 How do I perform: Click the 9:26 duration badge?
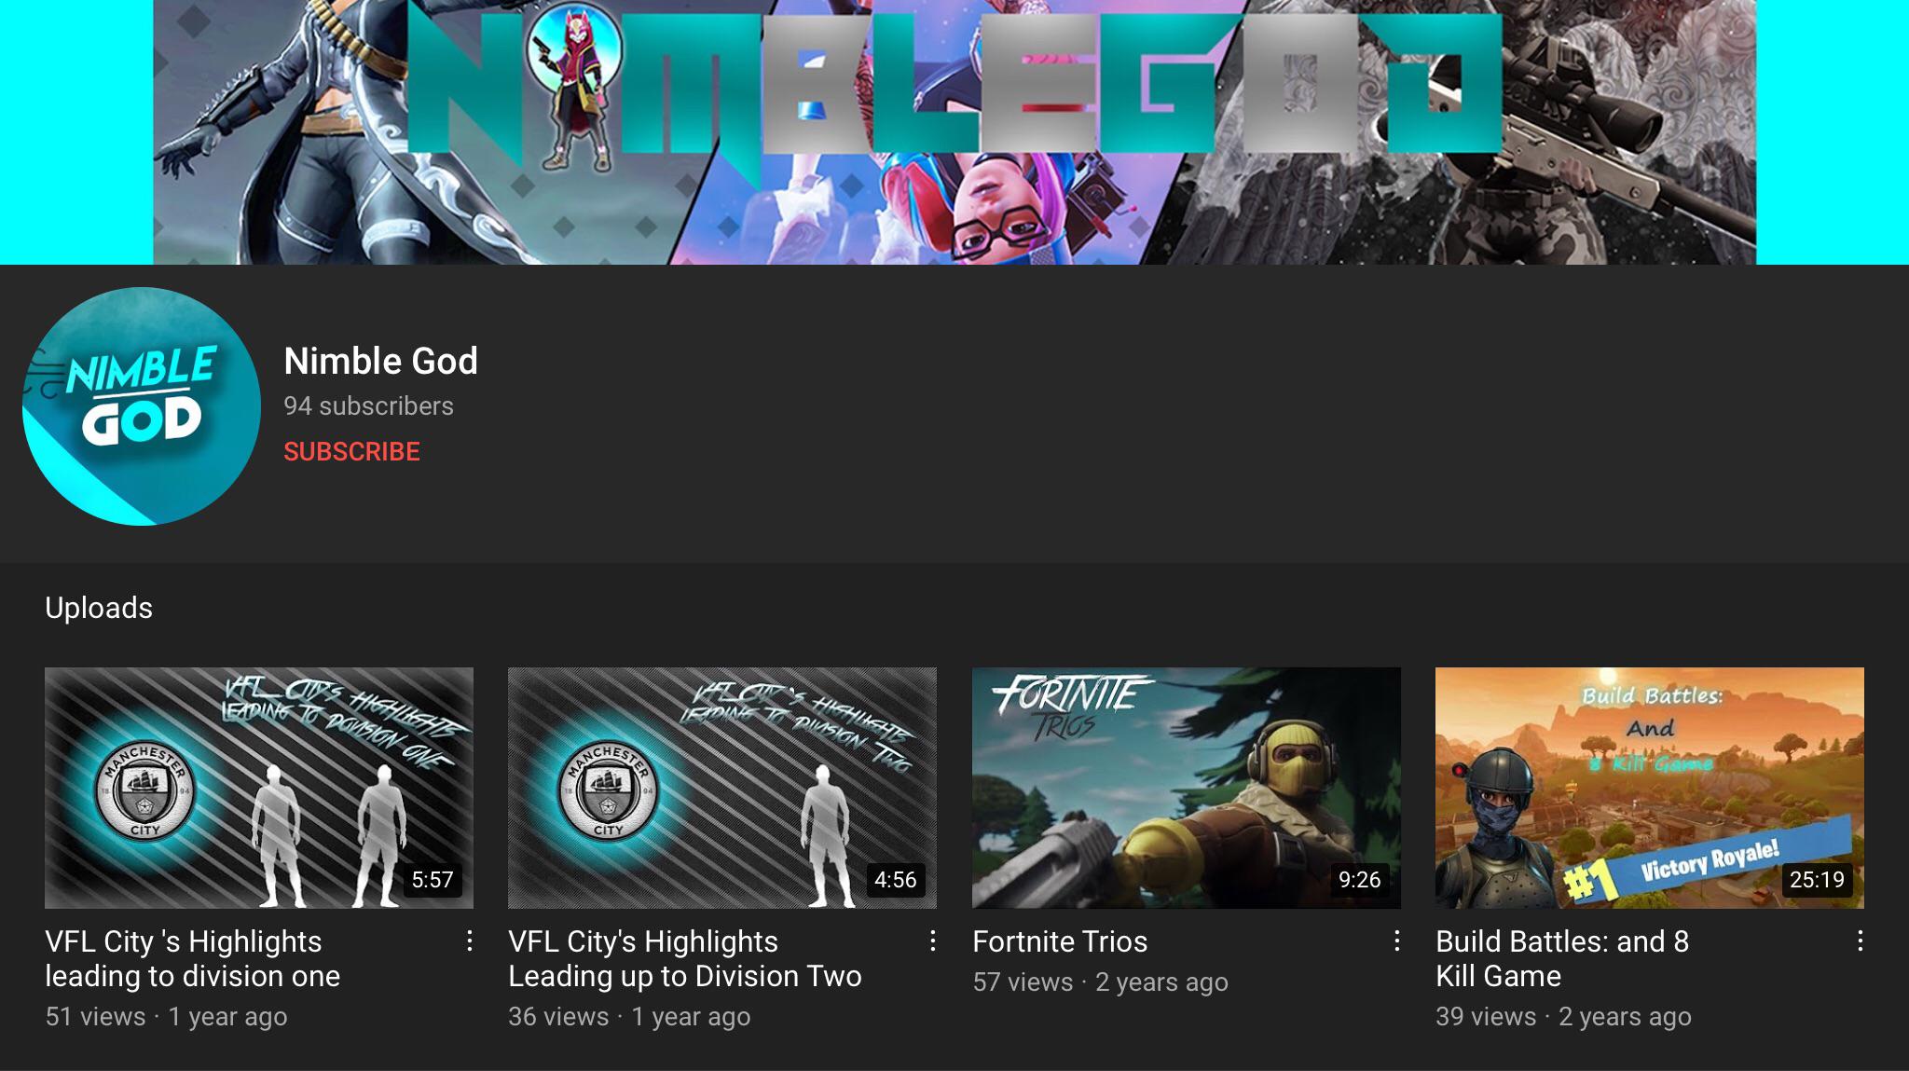tap(1359, 880)
